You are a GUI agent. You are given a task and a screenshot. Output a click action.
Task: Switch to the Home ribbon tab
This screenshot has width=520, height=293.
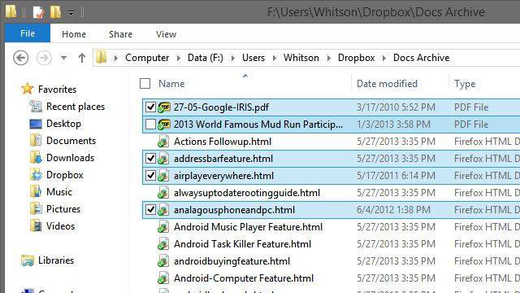(x=74, y=34)
